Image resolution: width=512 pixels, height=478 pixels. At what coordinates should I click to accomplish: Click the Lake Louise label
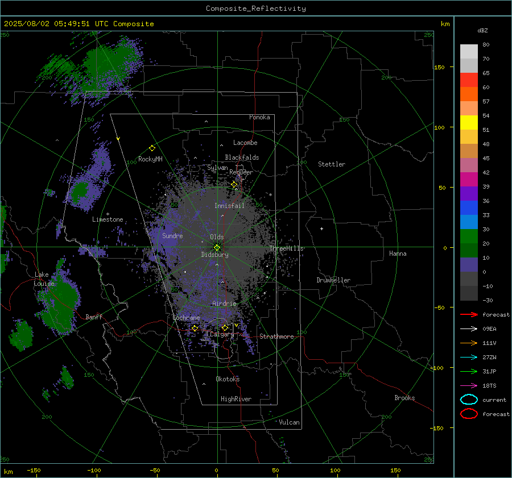(44, 279)
